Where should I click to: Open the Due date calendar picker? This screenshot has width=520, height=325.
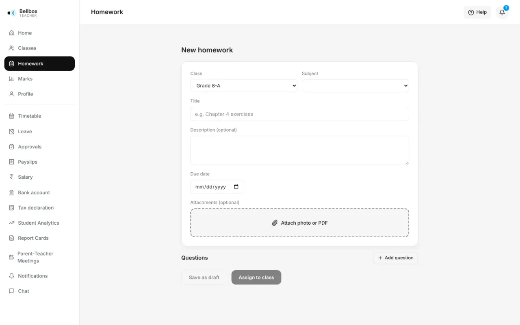point(236,187)
